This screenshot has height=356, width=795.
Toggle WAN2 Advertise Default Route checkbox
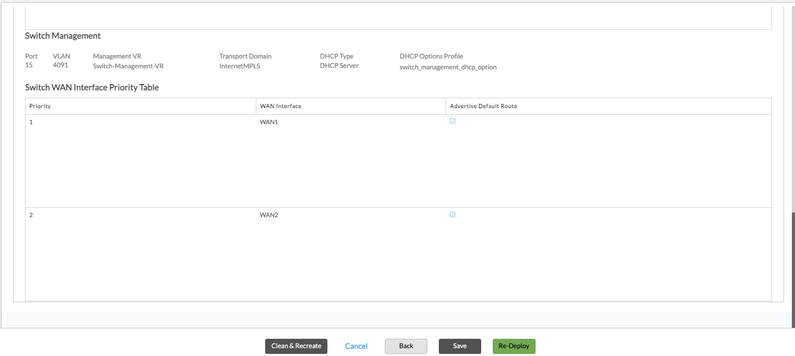pyautogui.click(x=453, y=215)
